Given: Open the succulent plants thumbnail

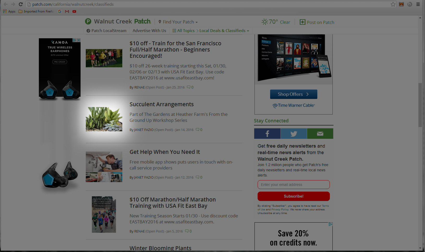Looking at the screenshot, I should tap(104, 119).
